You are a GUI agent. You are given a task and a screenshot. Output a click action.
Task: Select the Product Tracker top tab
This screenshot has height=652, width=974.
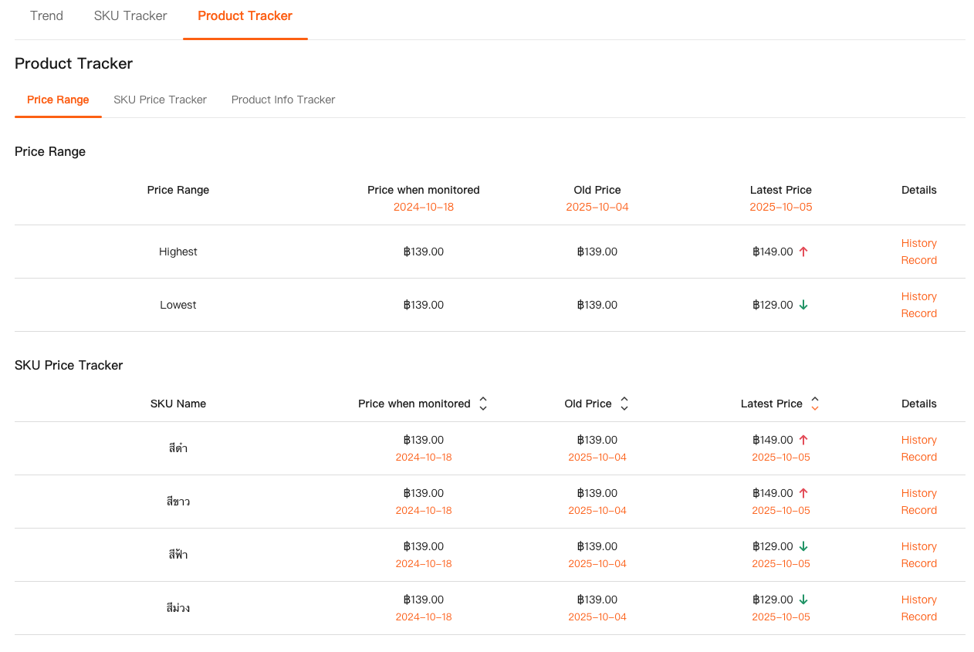(x=245, y=15)
